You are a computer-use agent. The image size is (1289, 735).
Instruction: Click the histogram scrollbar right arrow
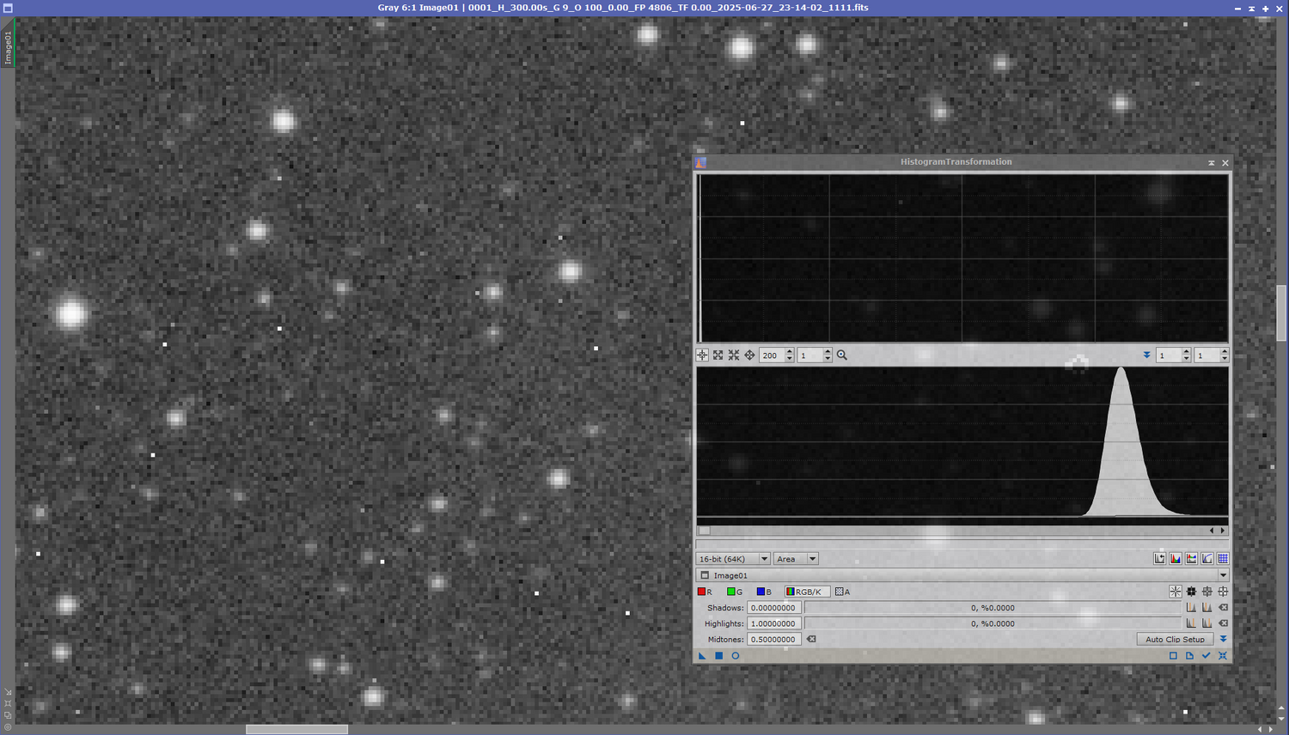point(1223,531)
